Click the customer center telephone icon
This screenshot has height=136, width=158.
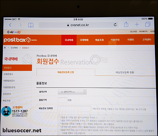point(6,111)
